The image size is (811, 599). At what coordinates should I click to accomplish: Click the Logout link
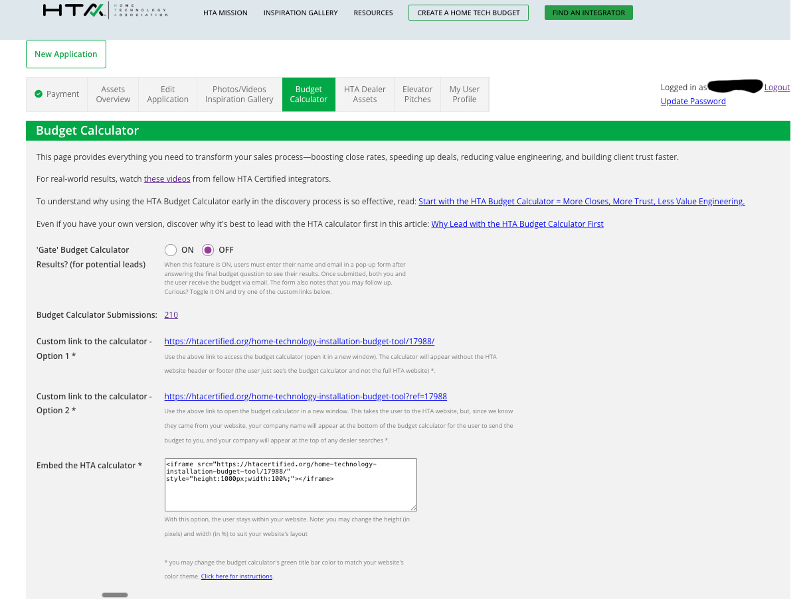pyautogui.click(x=777, y=88)
